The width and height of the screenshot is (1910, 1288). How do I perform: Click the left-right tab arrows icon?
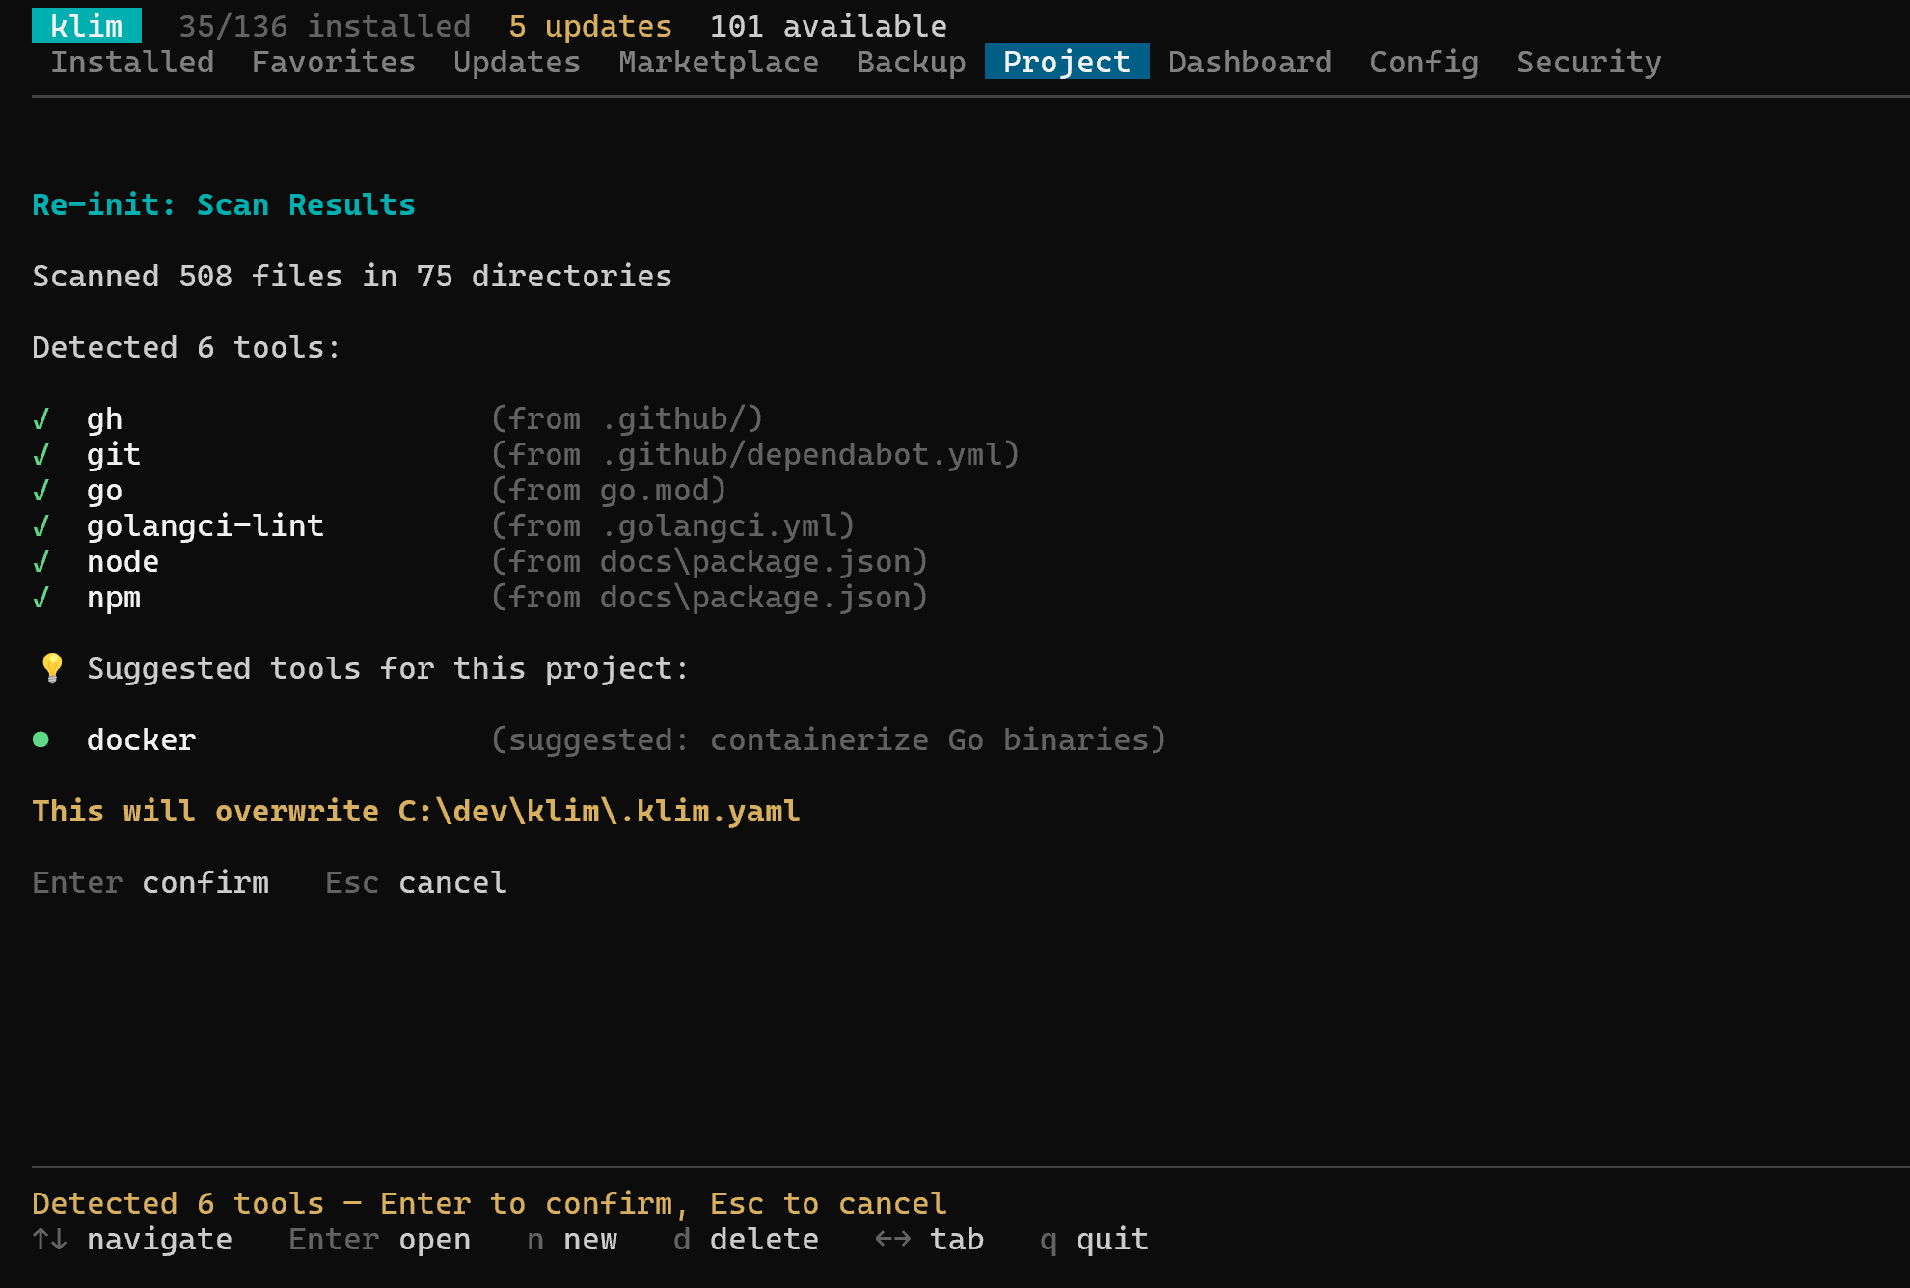pyautogui.click(x=893, y=1240)
